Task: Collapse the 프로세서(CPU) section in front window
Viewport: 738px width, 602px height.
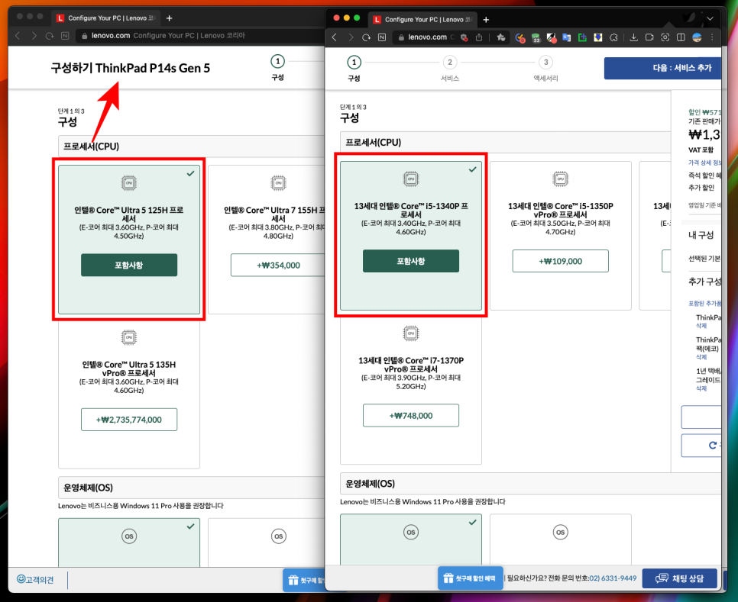Action: pyautogui.click(x=505, y=143)
